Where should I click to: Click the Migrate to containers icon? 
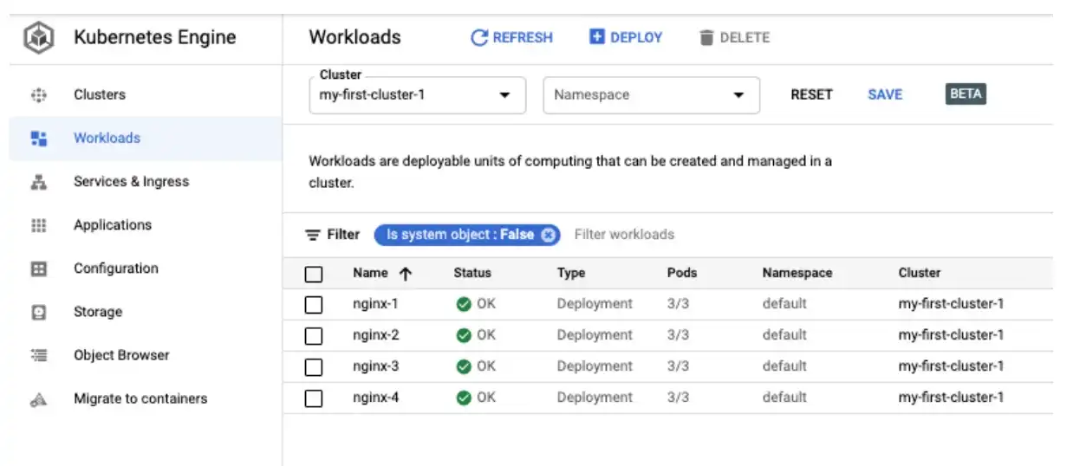point(39,399)
